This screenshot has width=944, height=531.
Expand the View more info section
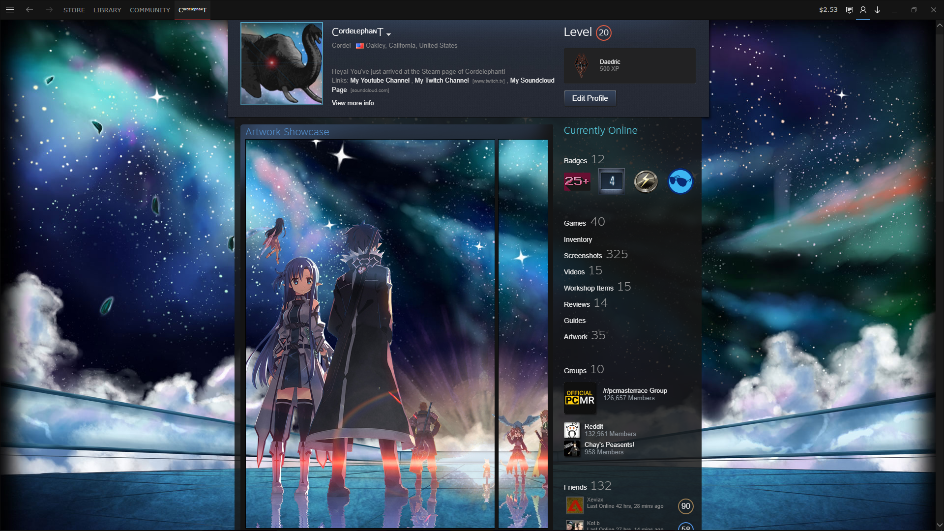pyautogui.click(x=352, y=103)
